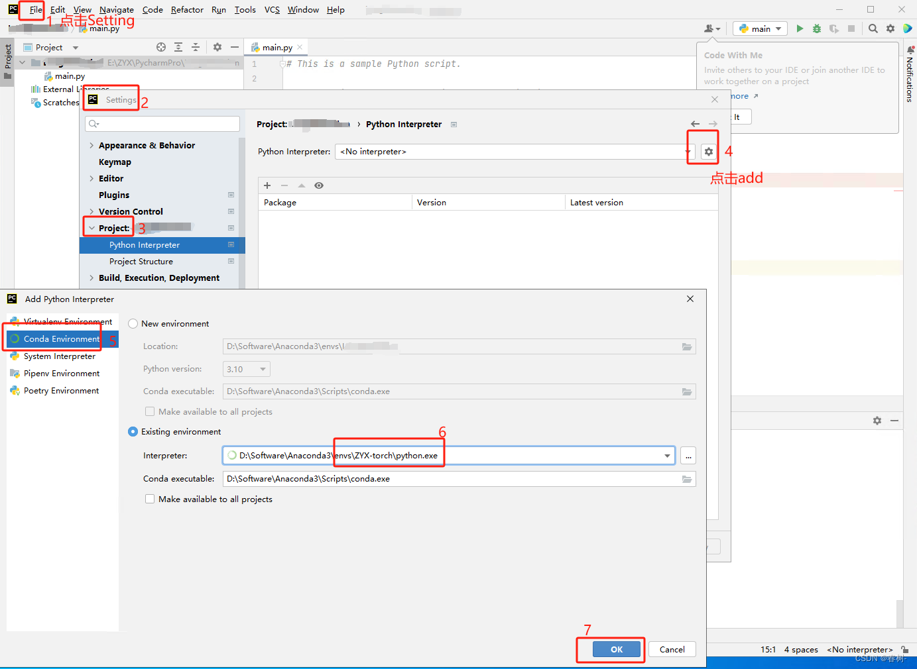Expand Version Control settings node

click(x=92, y=212)
